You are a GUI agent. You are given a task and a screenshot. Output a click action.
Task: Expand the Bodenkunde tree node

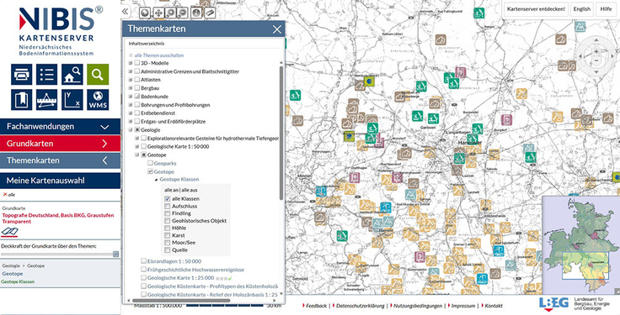click(131, 97)
